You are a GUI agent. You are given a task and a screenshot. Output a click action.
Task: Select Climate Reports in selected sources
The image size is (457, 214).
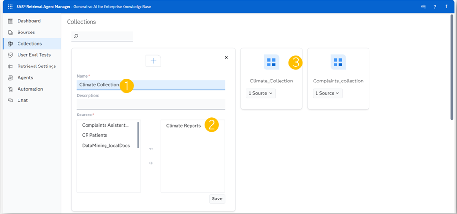(183, 126)
